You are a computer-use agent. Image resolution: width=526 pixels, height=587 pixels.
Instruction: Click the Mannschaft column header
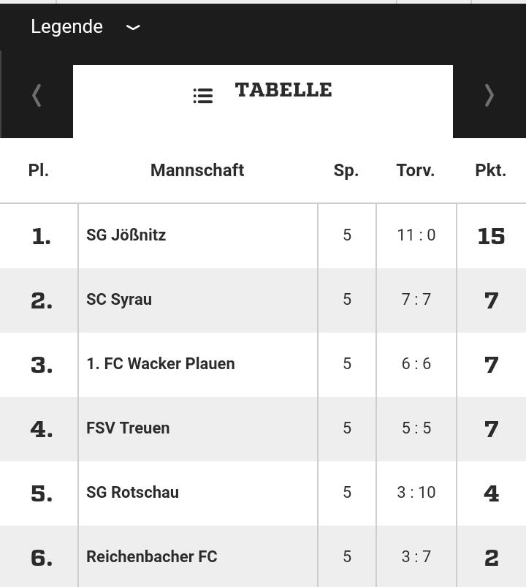(x=197, y=170)
